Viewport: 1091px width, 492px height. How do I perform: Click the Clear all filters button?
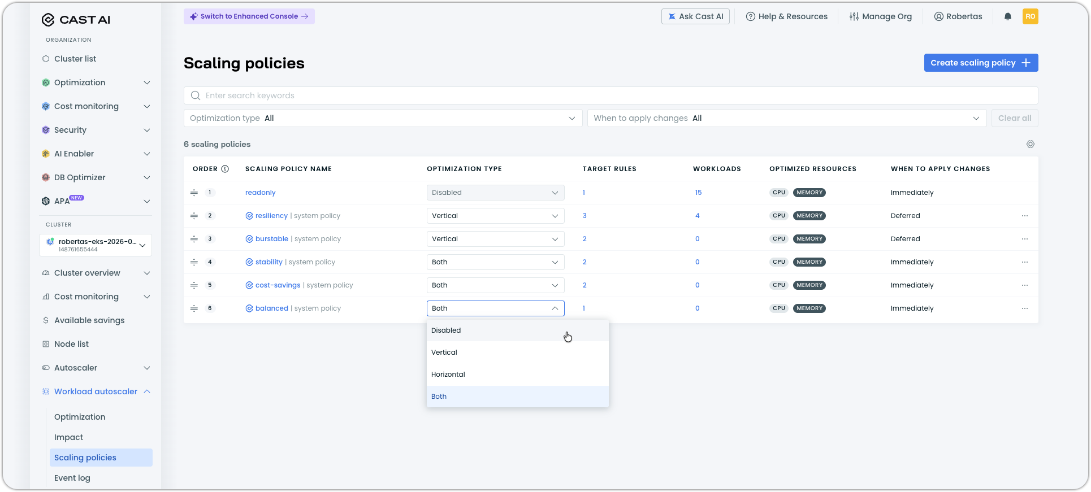1015,118
